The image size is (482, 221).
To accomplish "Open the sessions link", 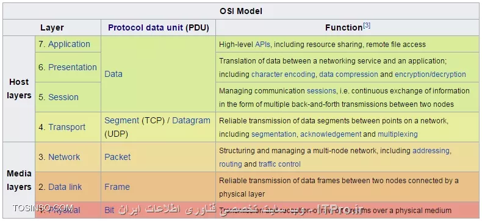I will [x=321, y=91].
